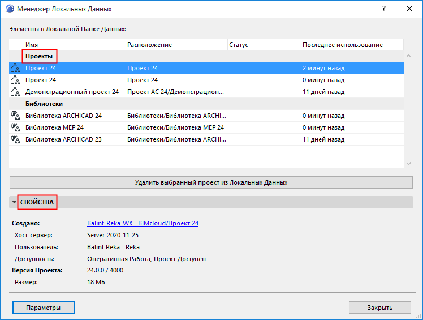Sort by Последнее использование column
This screenshot has width=423, height=320.
tap(351, 45)
